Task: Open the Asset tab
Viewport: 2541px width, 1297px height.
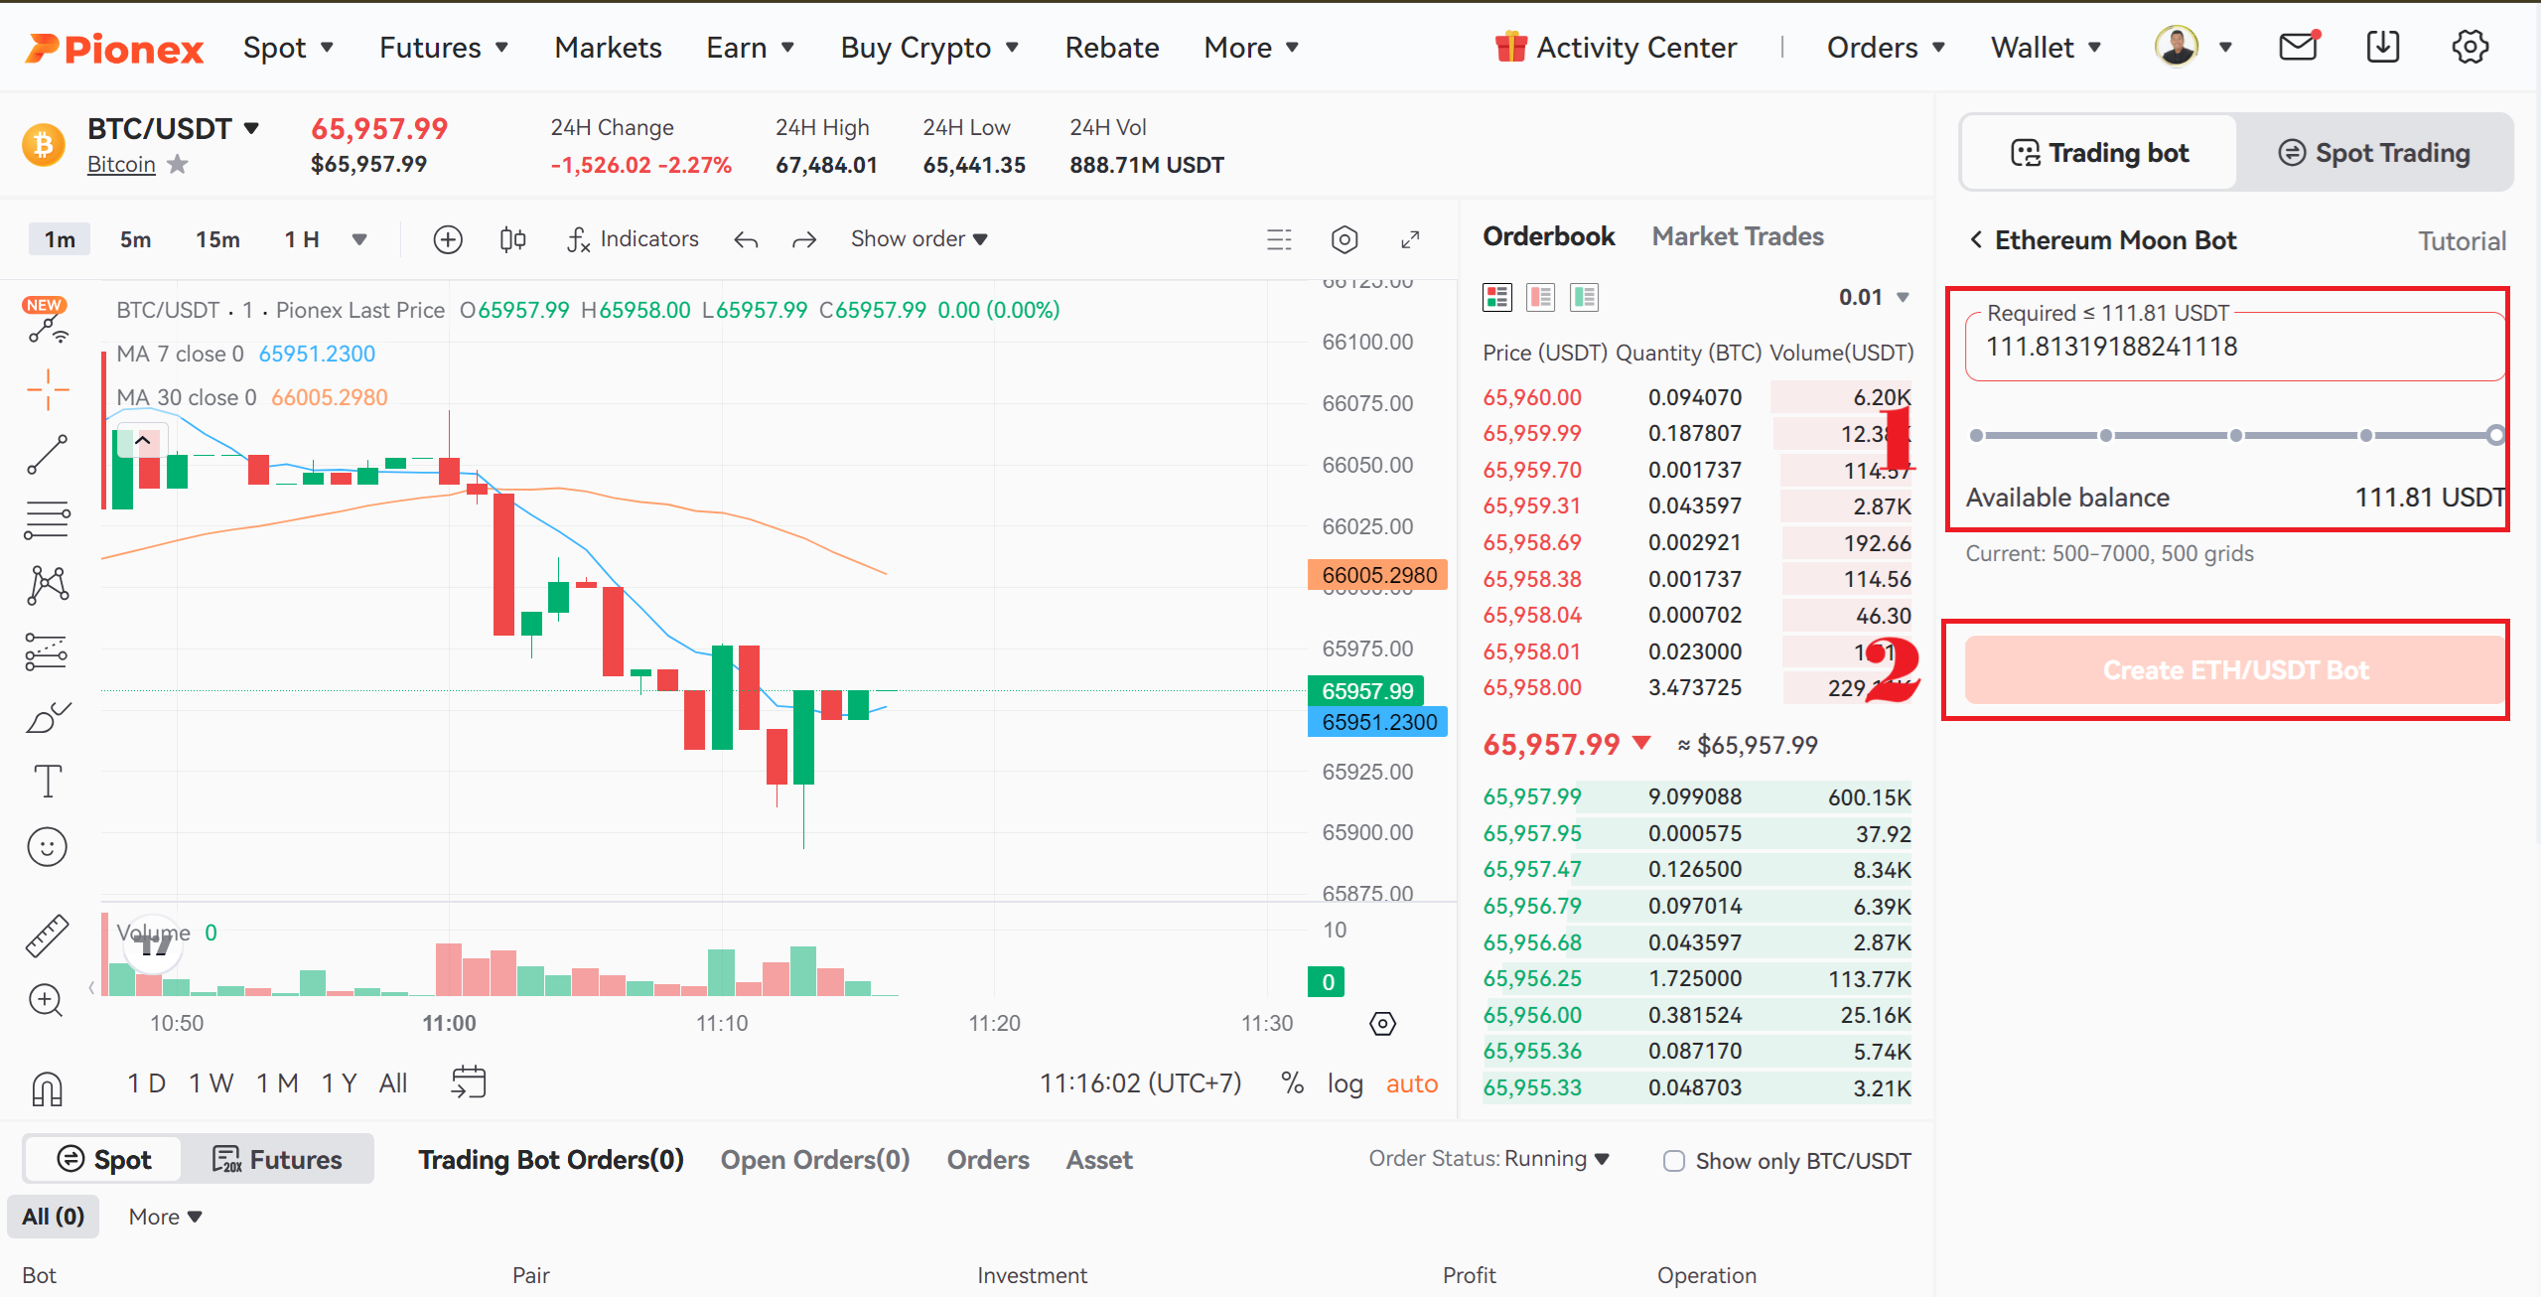Action: tap(1099, 1160)
